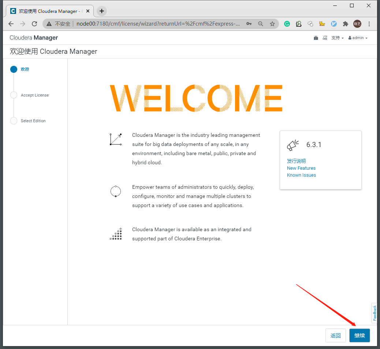Screen dimensions: 380x349
Task: Reload the current page
Action: click(34, 24)
